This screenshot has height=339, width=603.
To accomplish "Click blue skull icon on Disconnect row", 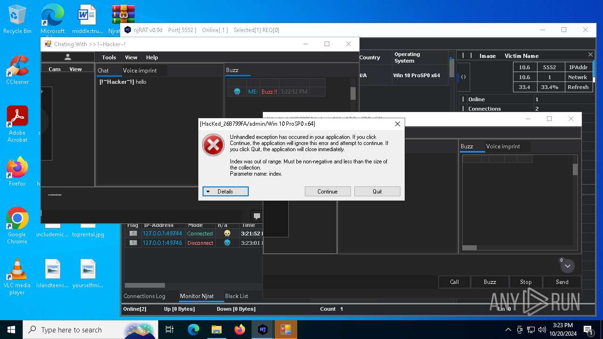I will point(227,243).
